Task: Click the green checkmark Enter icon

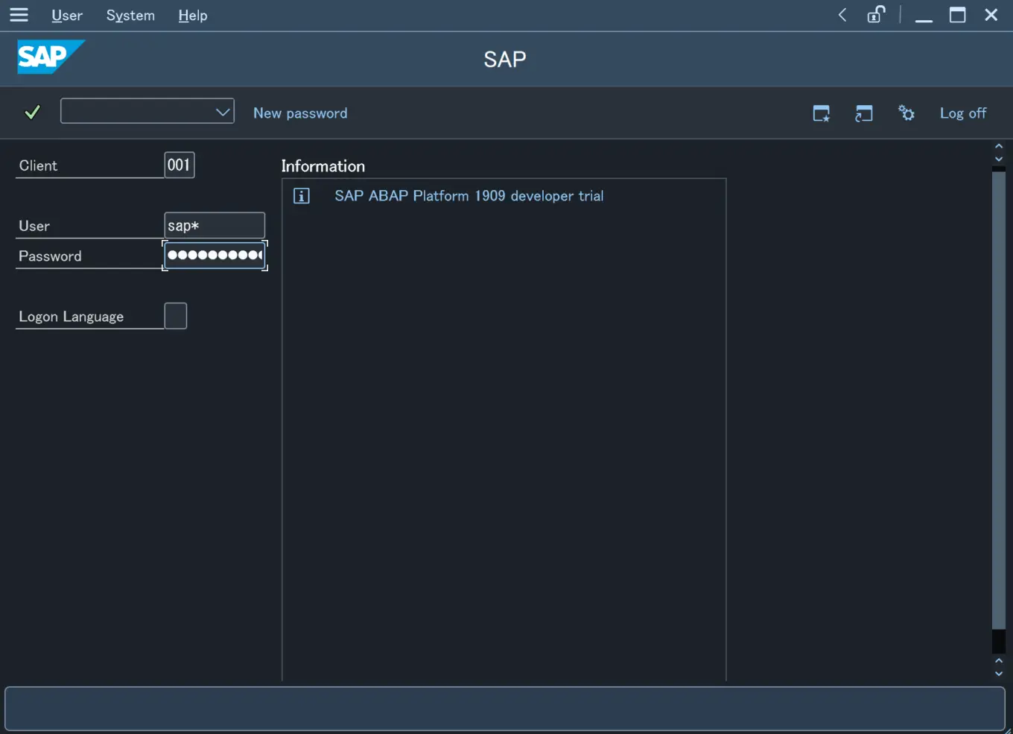Action: tap(32, 113)
